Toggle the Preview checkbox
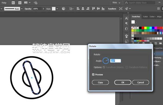Viewport: 163px width, 105px height. (93, 74)
